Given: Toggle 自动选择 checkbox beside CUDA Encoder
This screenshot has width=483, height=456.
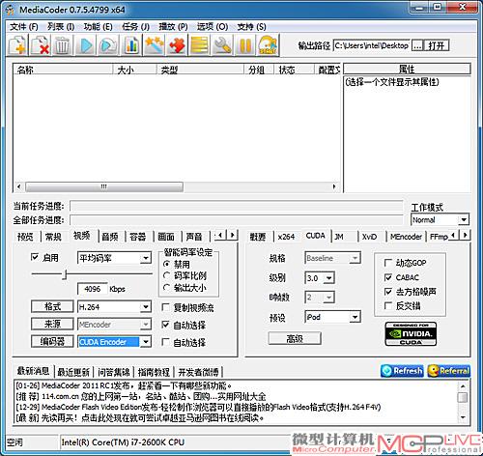Looking at the screenshot, I should (165, 342).
